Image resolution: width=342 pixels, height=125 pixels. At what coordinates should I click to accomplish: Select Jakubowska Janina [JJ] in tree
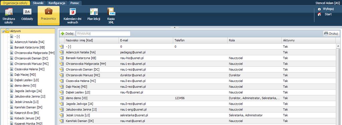[x=30, y=96]
